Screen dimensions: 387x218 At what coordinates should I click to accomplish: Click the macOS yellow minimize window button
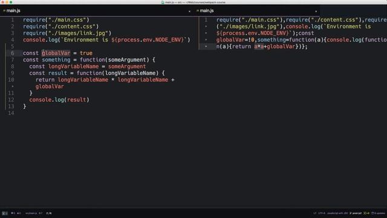[7, 2]
